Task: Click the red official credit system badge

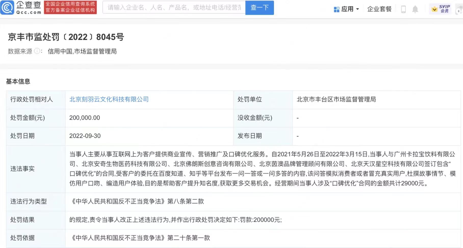Action: tap(70, 7)
